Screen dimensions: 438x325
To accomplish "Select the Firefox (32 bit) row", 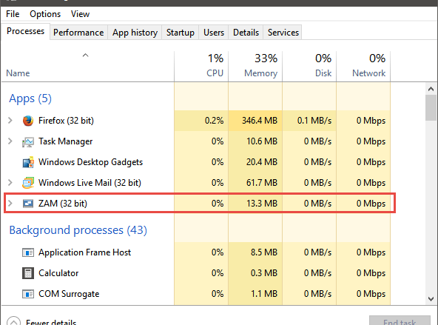I will tap(196, 121).
